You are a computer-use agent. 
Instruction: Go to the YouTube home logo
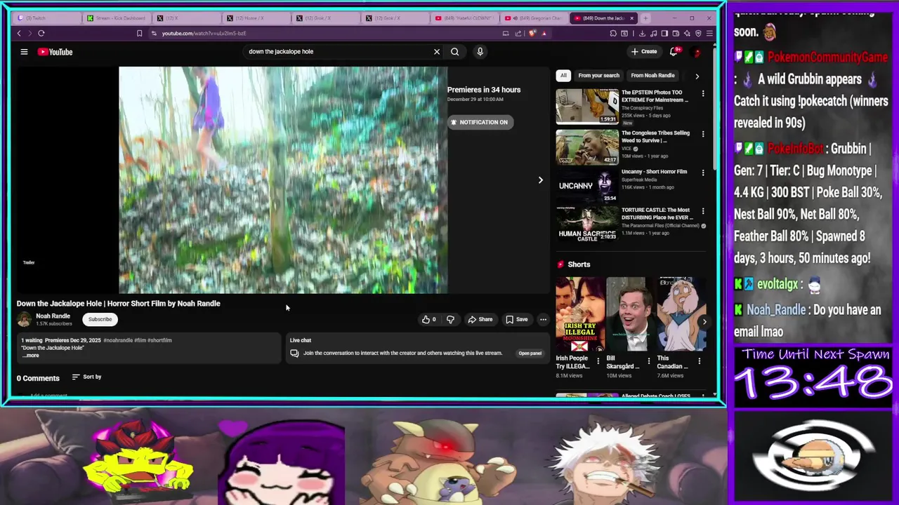(55, 52)
